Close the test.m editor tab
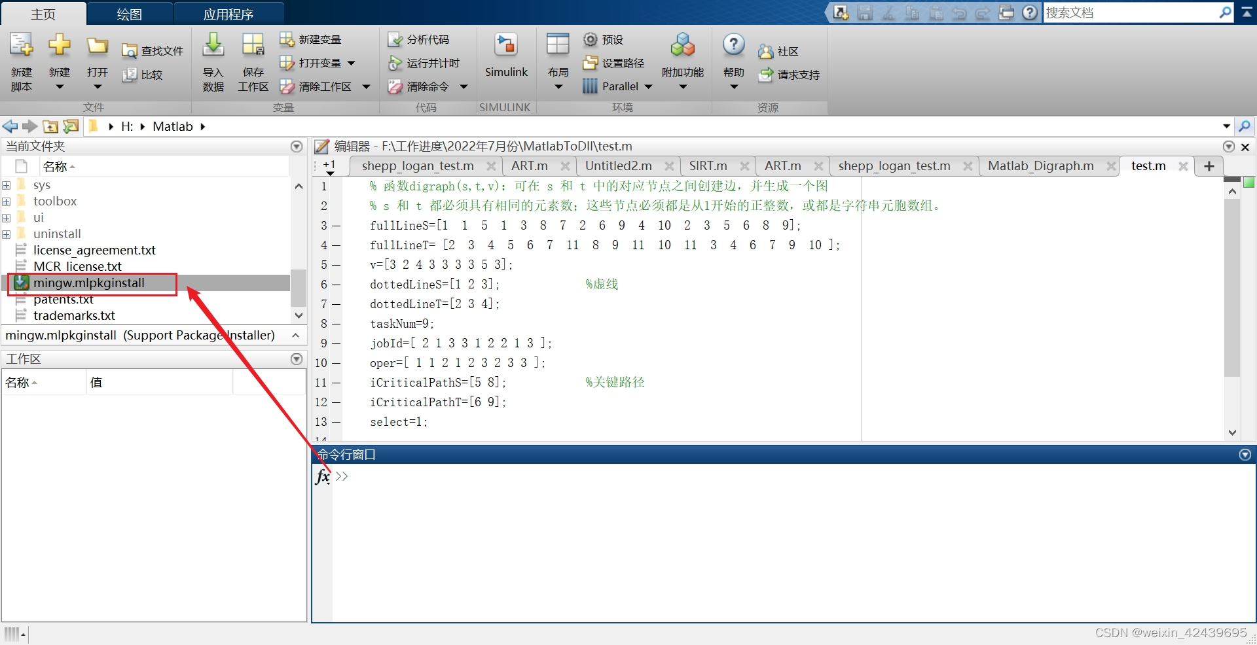1257x645 pixels. (1183, 166)
